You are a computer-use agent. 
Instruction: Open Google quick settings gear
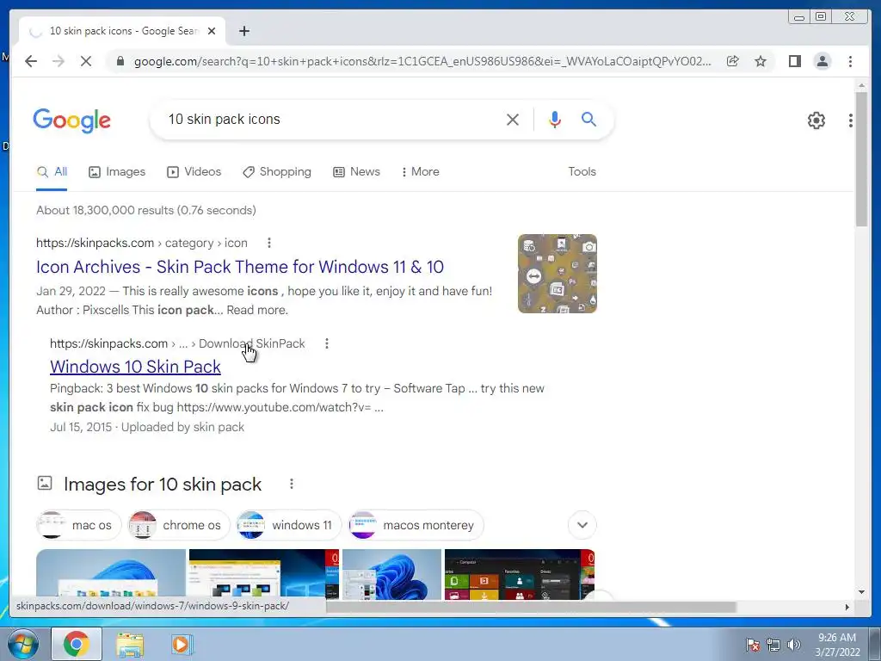816,120
